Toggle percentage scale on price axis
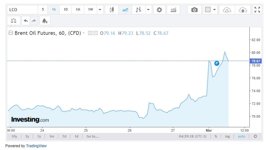The height and width of the screenshot is (150, 266). pos(215,136)
